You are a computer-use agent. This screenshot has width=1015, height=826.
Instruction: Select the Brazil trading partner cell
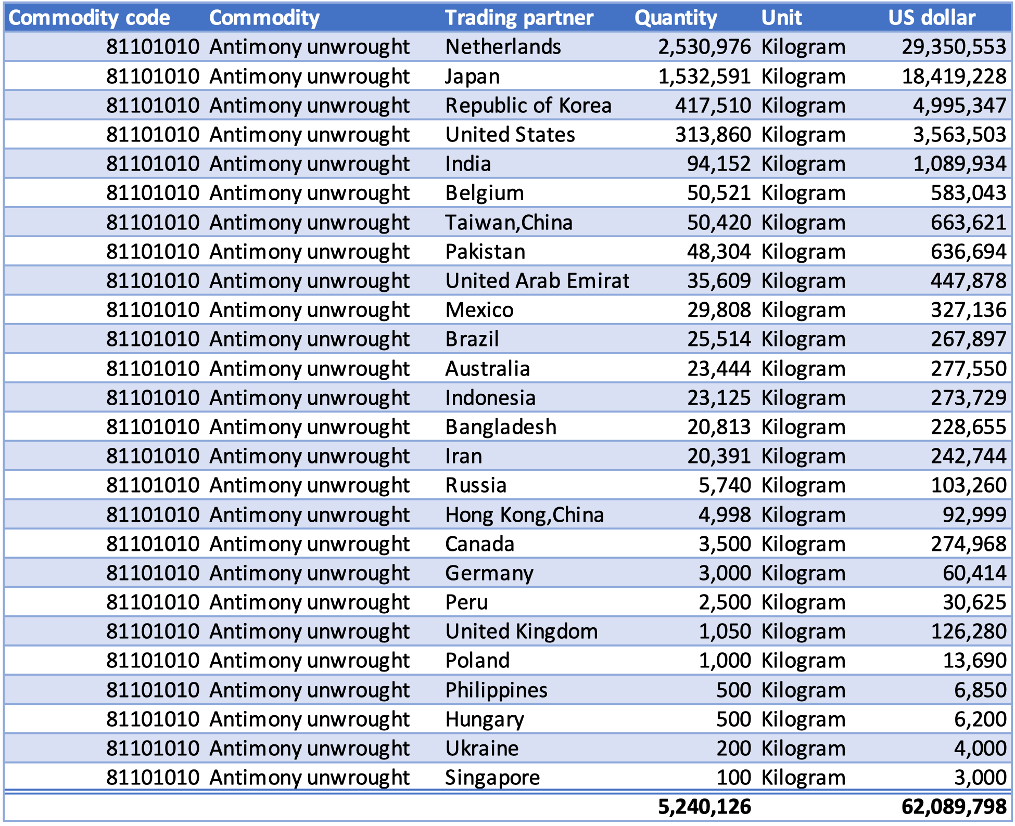(x=472, y=339)
